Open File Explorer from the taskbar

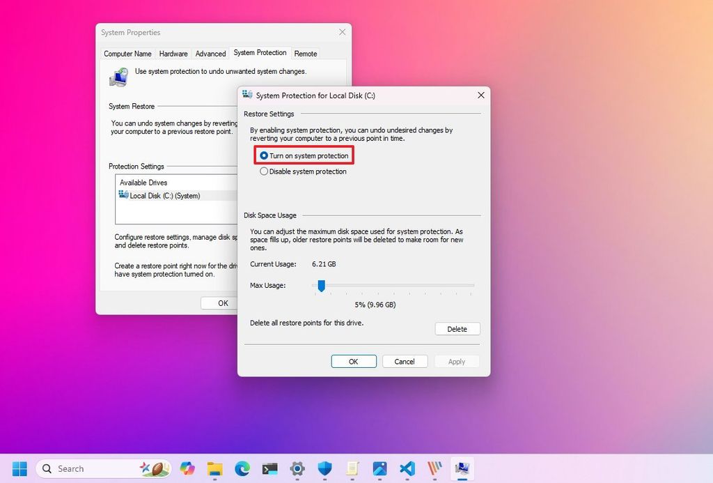214,468
